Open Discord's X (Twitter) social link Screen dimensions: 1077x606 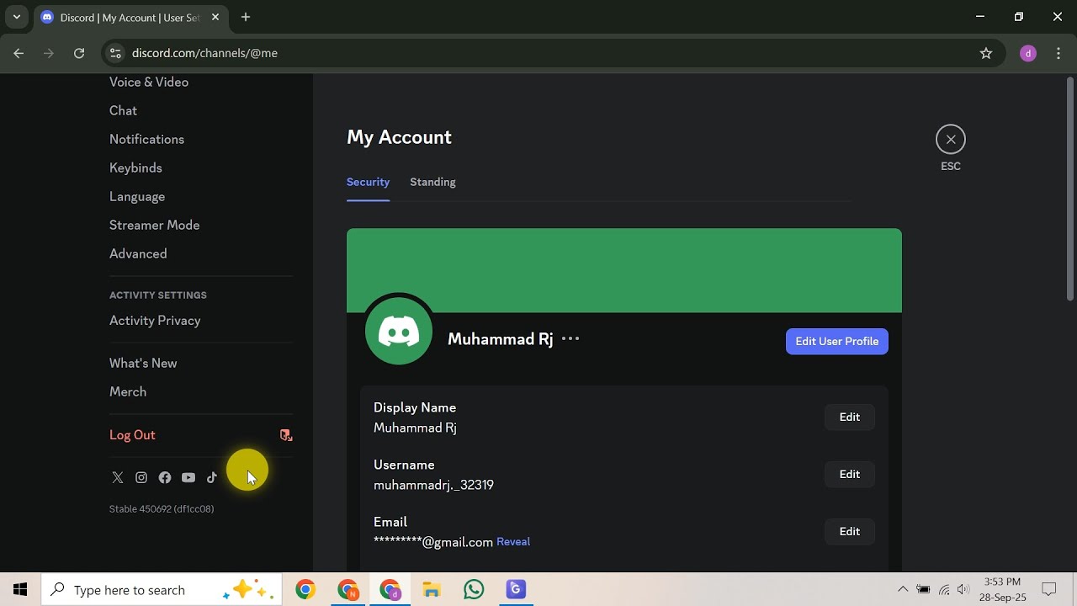click(x=118, y=477)
